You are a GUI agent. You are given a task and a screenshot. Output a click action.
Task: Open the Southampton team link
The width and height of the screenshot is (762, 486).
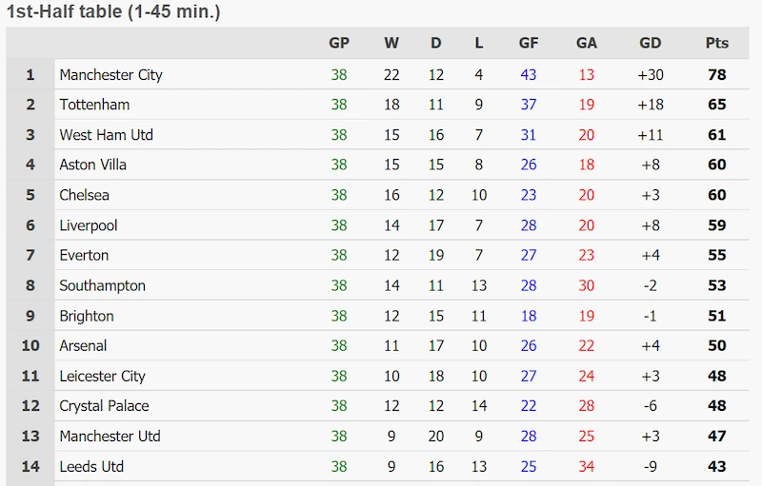pos(103,285)
